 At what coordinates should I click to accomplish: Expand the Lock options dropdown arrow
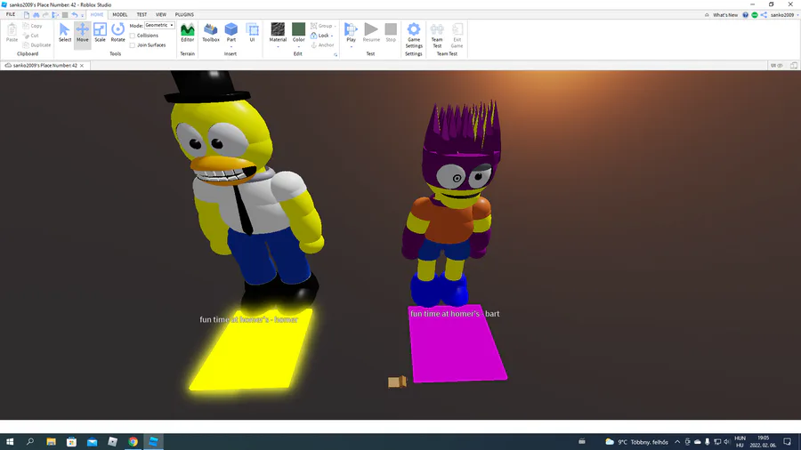click(332, 36)
